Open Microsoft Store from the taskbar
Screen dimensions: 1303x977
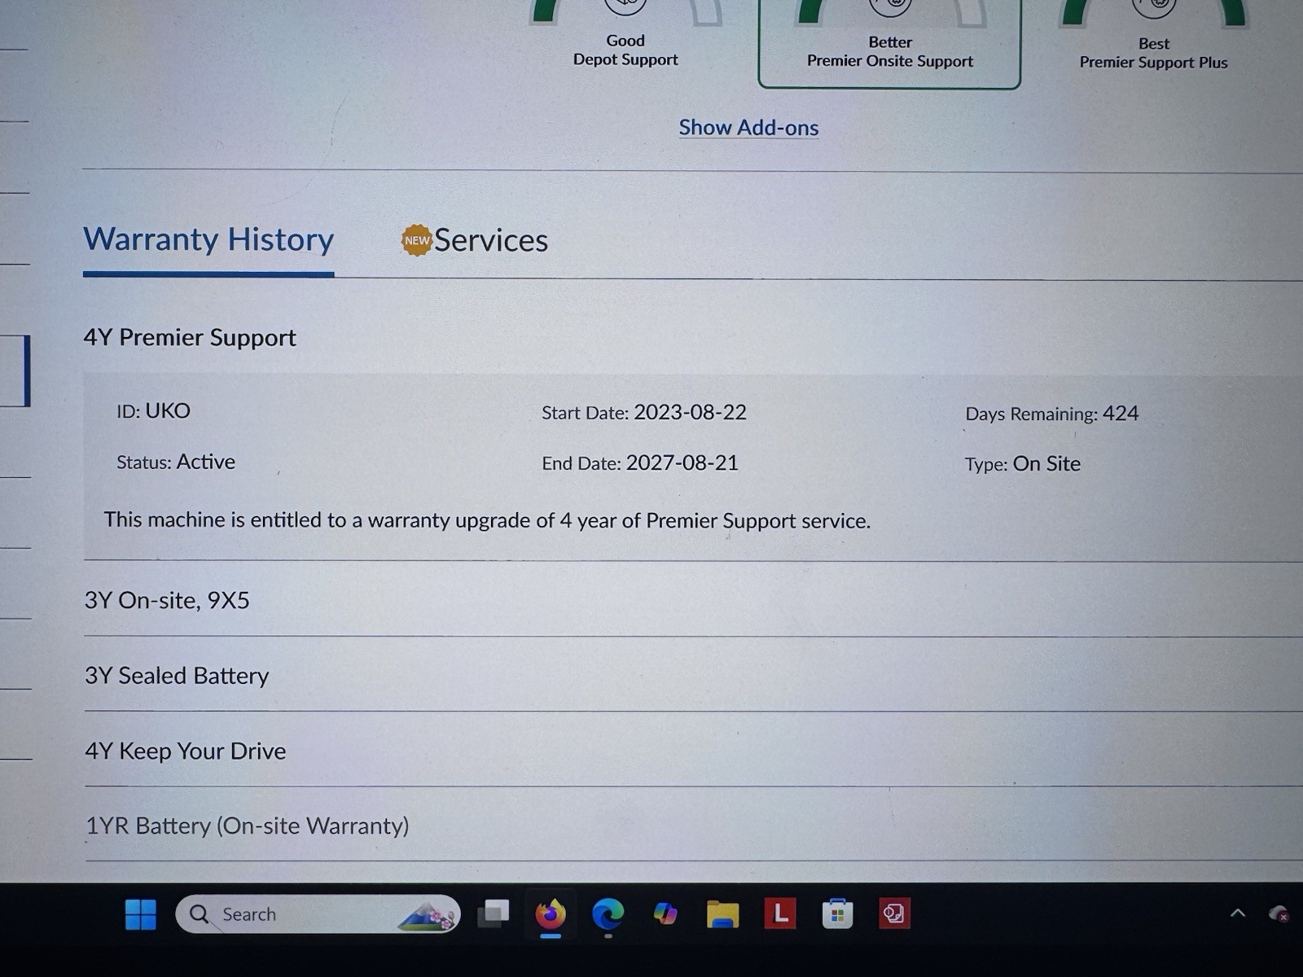click(837, 914)
